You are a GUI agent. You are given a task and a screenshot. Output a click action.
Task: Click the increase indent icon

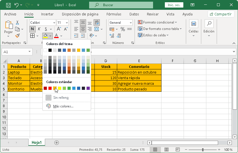(x=83, y=36)
